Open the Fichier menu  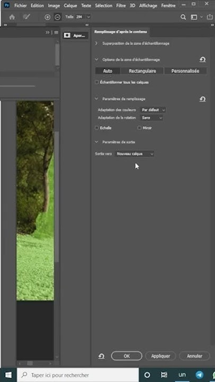coord(21,5)
